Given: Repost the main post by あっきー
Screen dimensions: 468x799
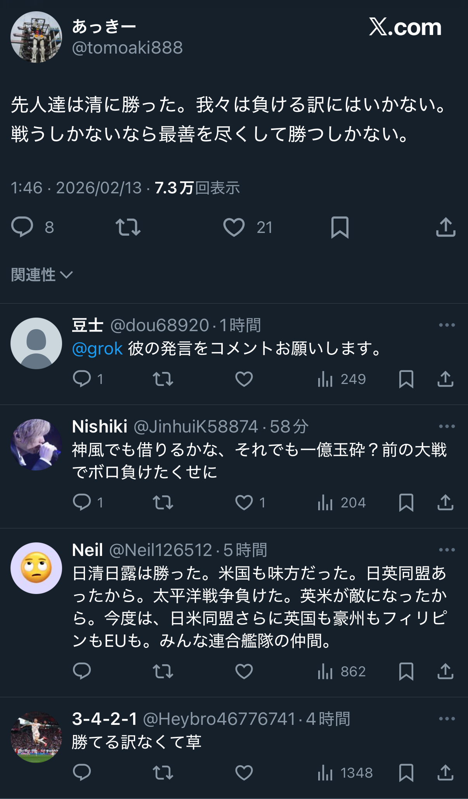Looking at the screenshot, I should pos(128,227).
